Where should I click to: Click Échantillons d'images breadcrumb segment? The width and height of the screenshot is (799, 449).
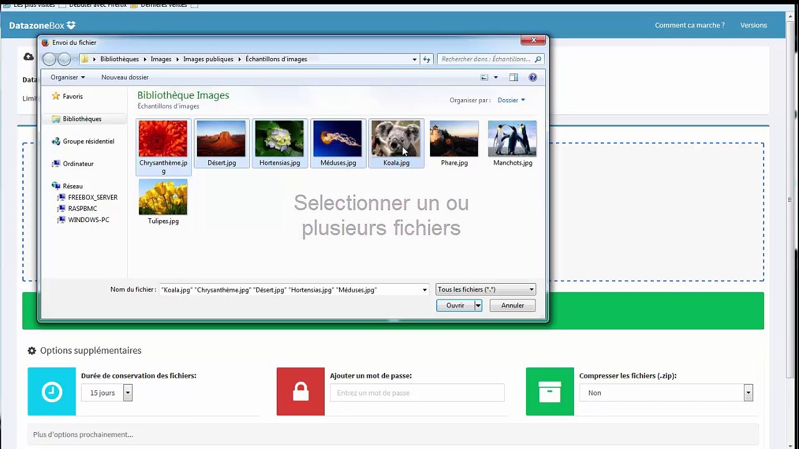click(276, 59)
